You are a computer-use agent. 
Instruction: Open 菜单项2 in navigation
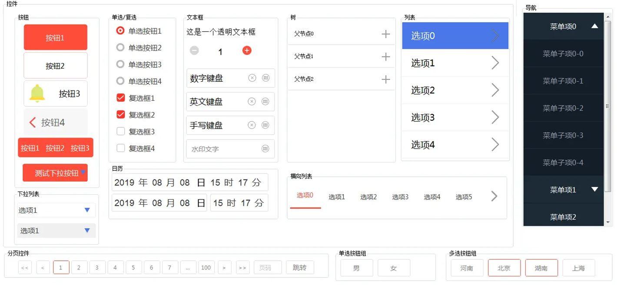[563, 217]
